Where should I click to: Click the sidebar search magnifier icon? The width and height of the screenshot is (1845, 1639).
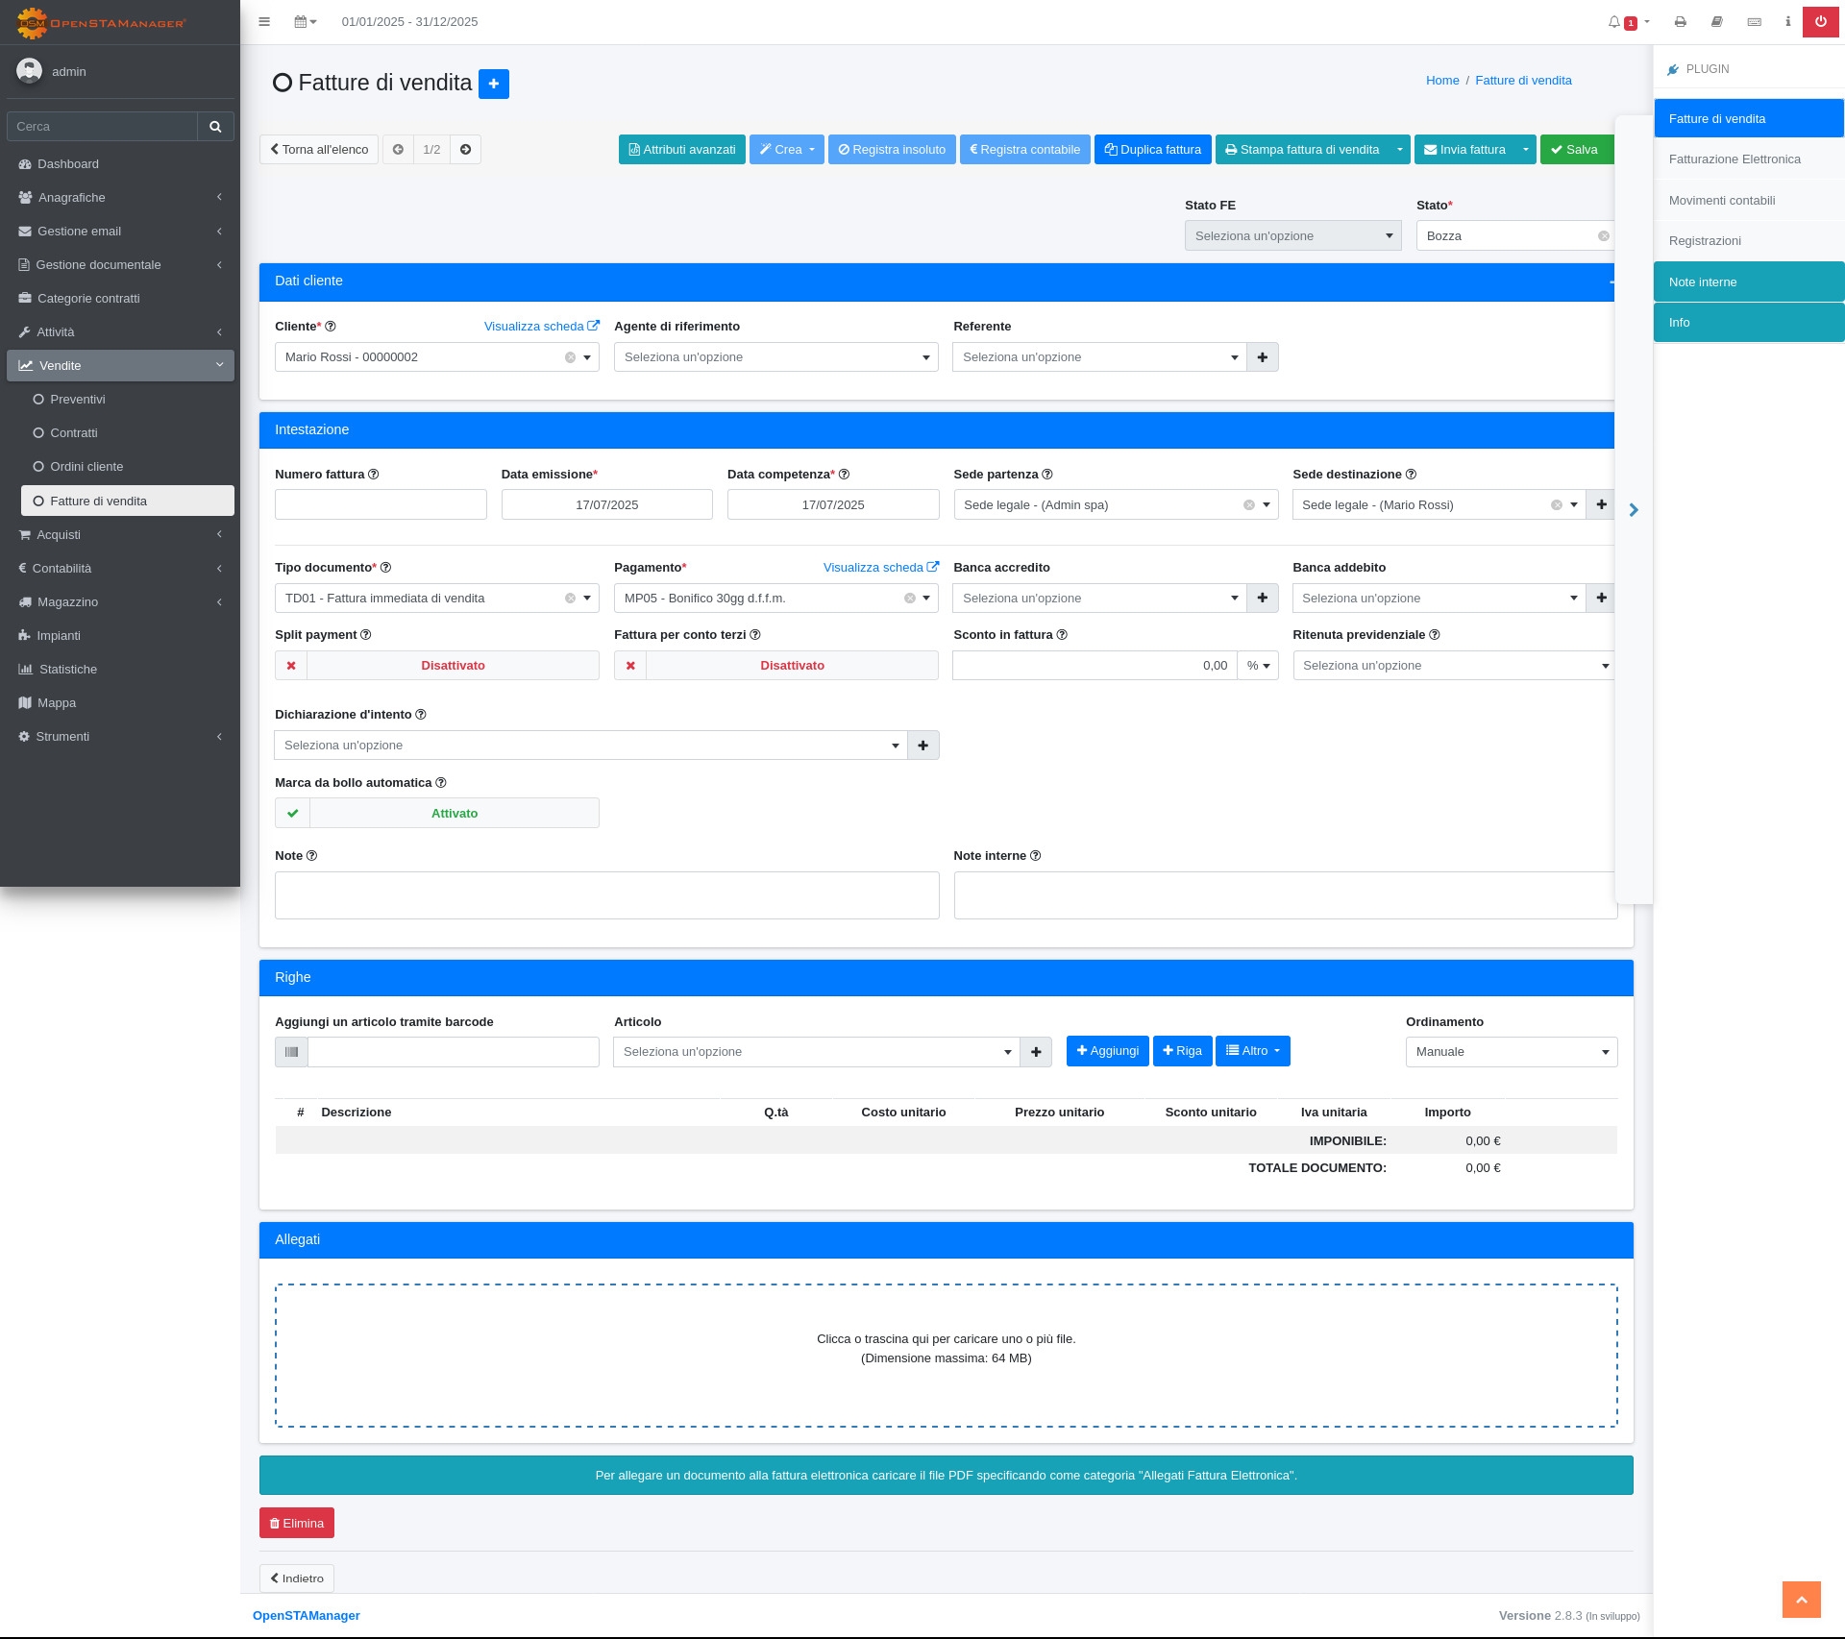coord(215,127)
